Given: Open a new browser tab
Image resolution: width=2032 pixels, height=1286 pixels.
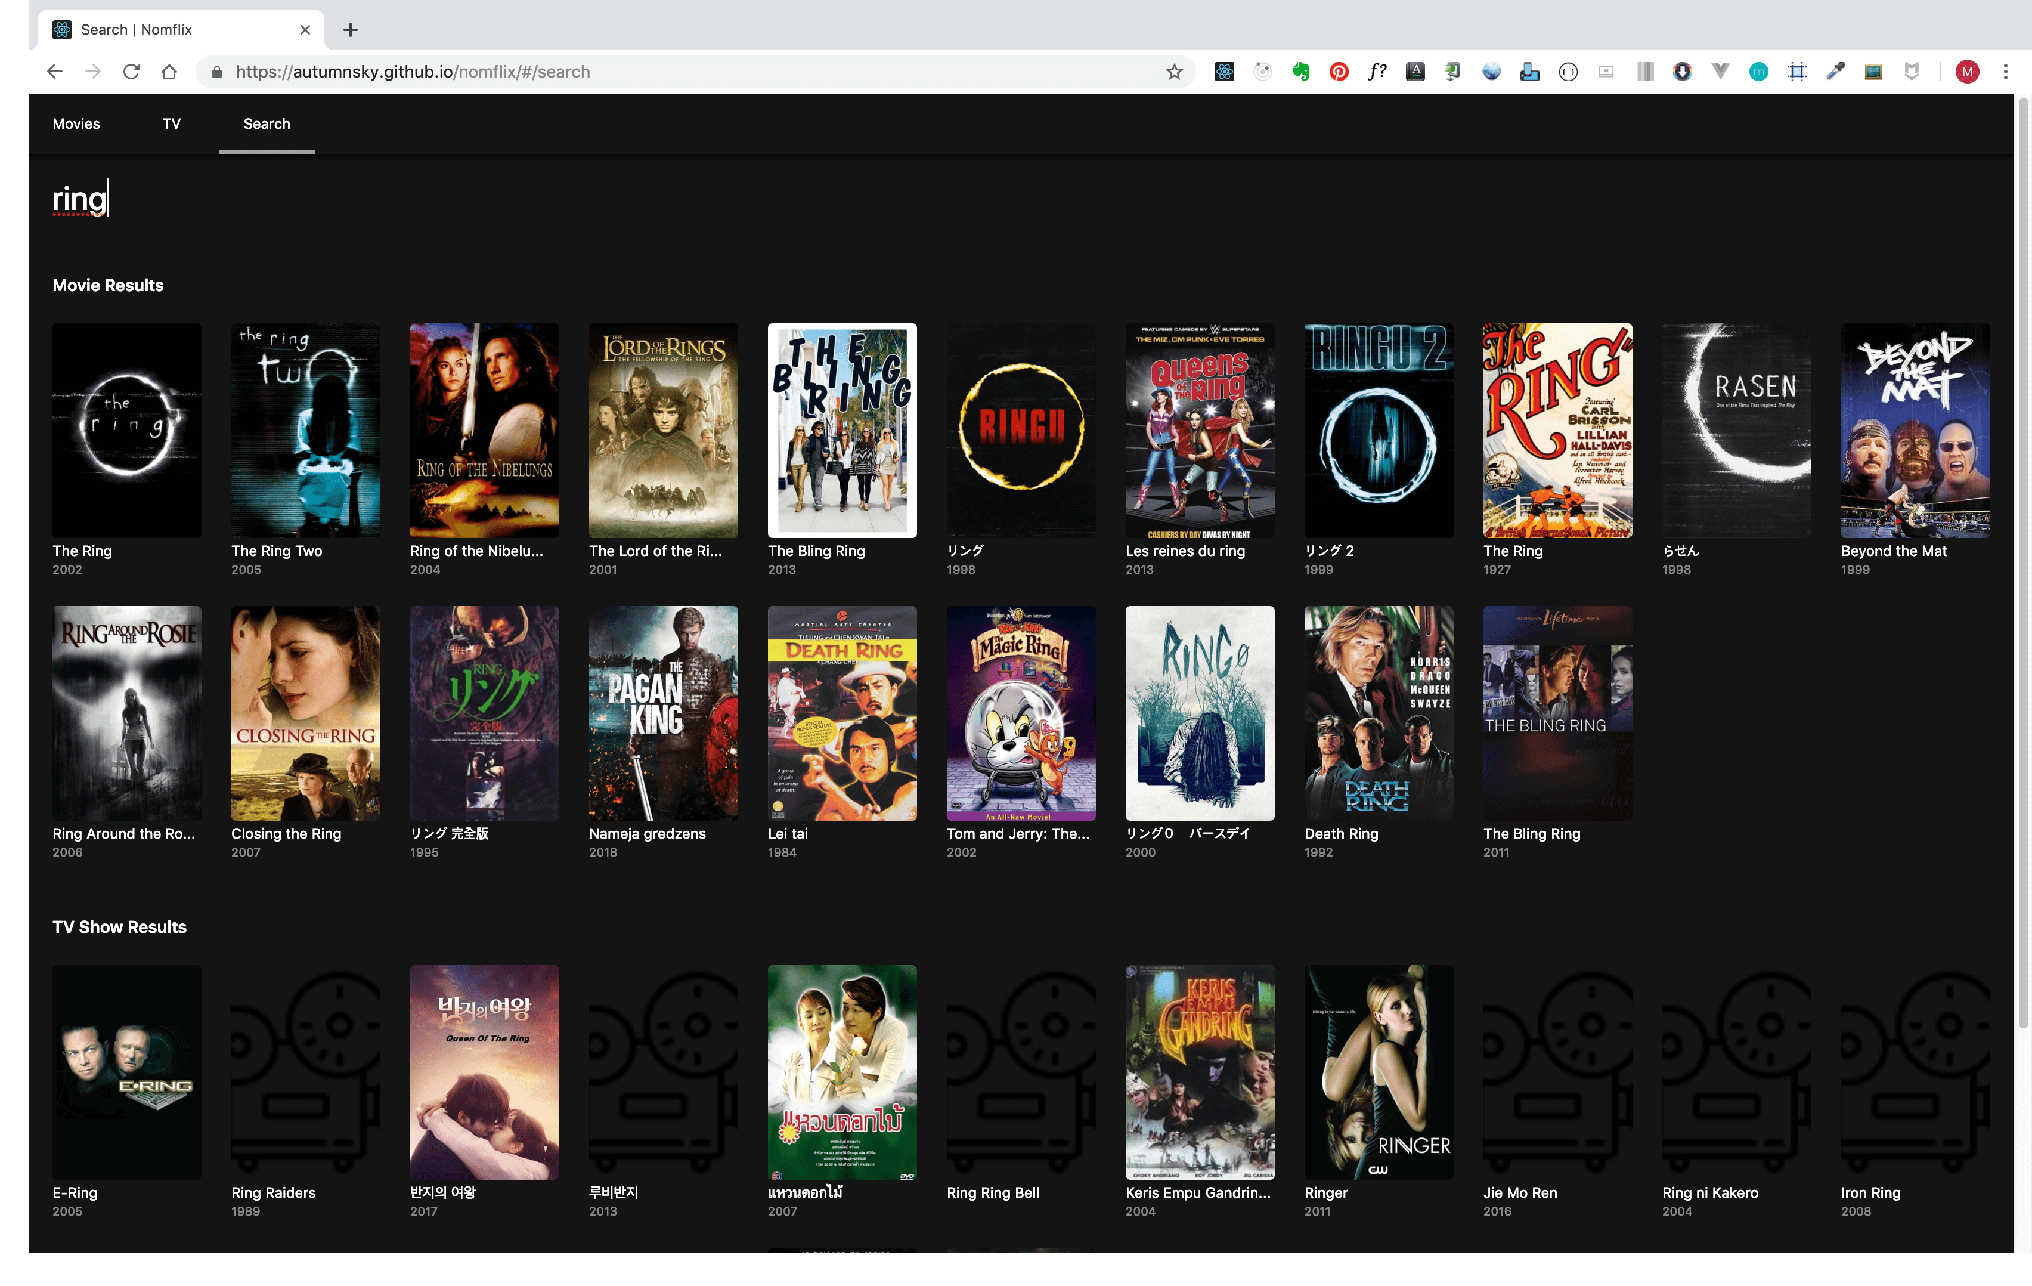Looking at the screenshot, I should (350, 30).
